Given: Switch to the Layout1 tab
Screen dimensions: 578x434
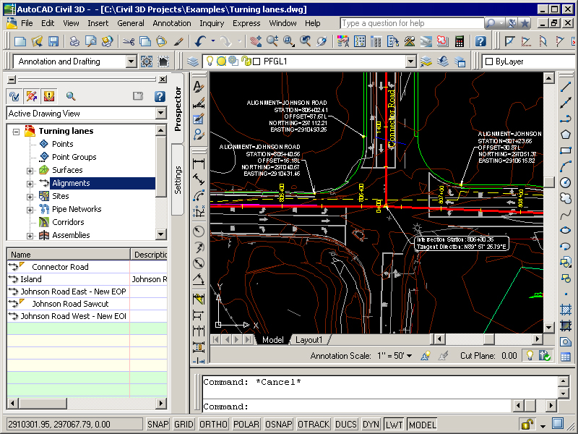Looking at the screenshot, I should [x=309, y=339].
